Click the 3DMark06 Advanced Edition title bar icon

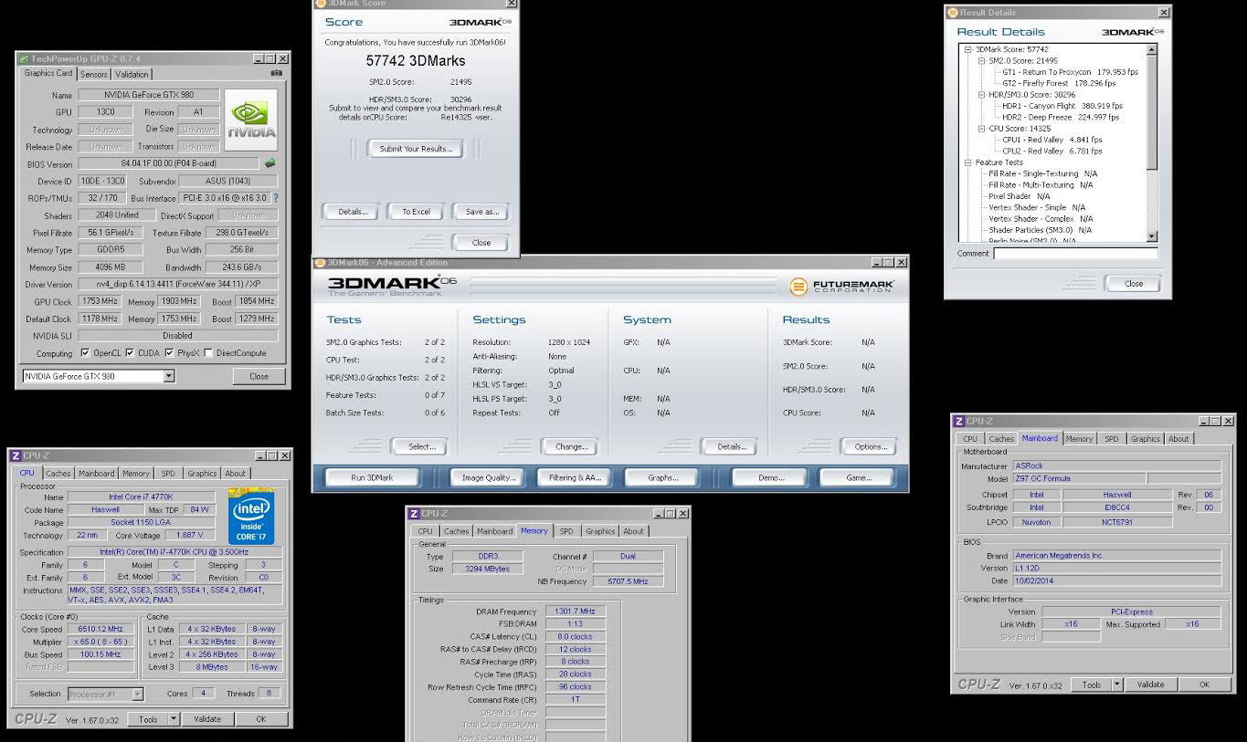[x=320, y=263]
